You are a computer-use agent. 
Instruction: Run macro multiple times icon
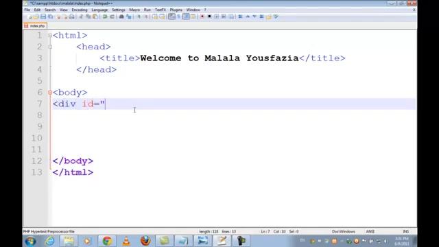point(224,16)
